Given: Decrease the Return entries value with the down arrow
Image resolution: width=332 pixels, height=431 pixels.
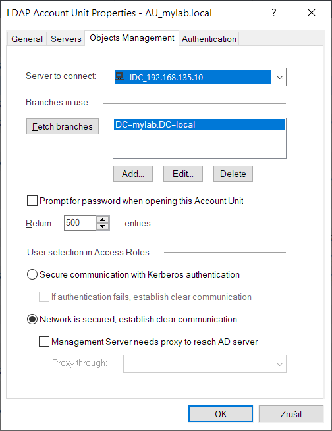Looking at the screenshot, I should point(103,226).
